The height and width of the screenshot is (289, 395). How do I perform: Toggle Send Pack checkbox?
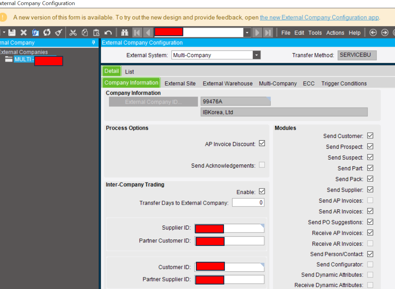(370, 179)
